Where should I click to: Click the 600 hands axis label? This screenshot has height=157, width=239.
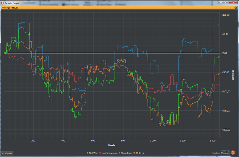[93, 141]
